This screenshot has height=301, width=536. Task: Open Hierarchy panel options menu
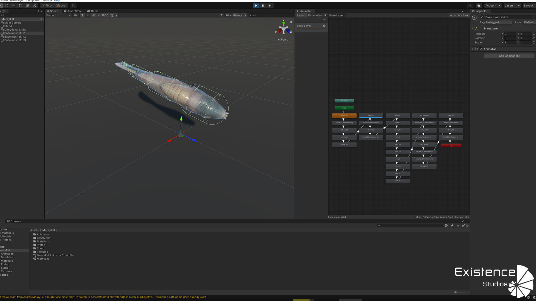(42, 11)
